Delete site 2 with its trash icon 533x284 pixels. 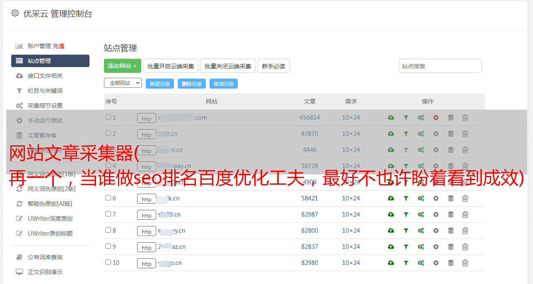coord(465,134)
